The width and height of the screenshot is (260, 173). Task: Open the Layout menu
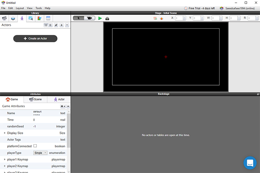tap(20, 8)
